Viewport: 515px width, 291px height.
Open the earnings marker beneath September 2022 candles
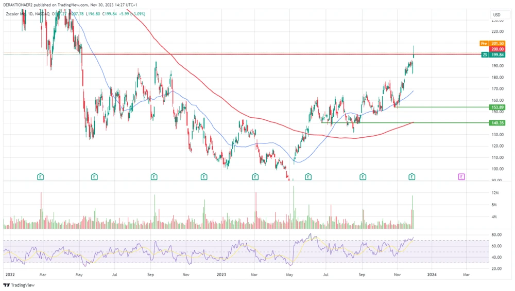pos(154,177)
